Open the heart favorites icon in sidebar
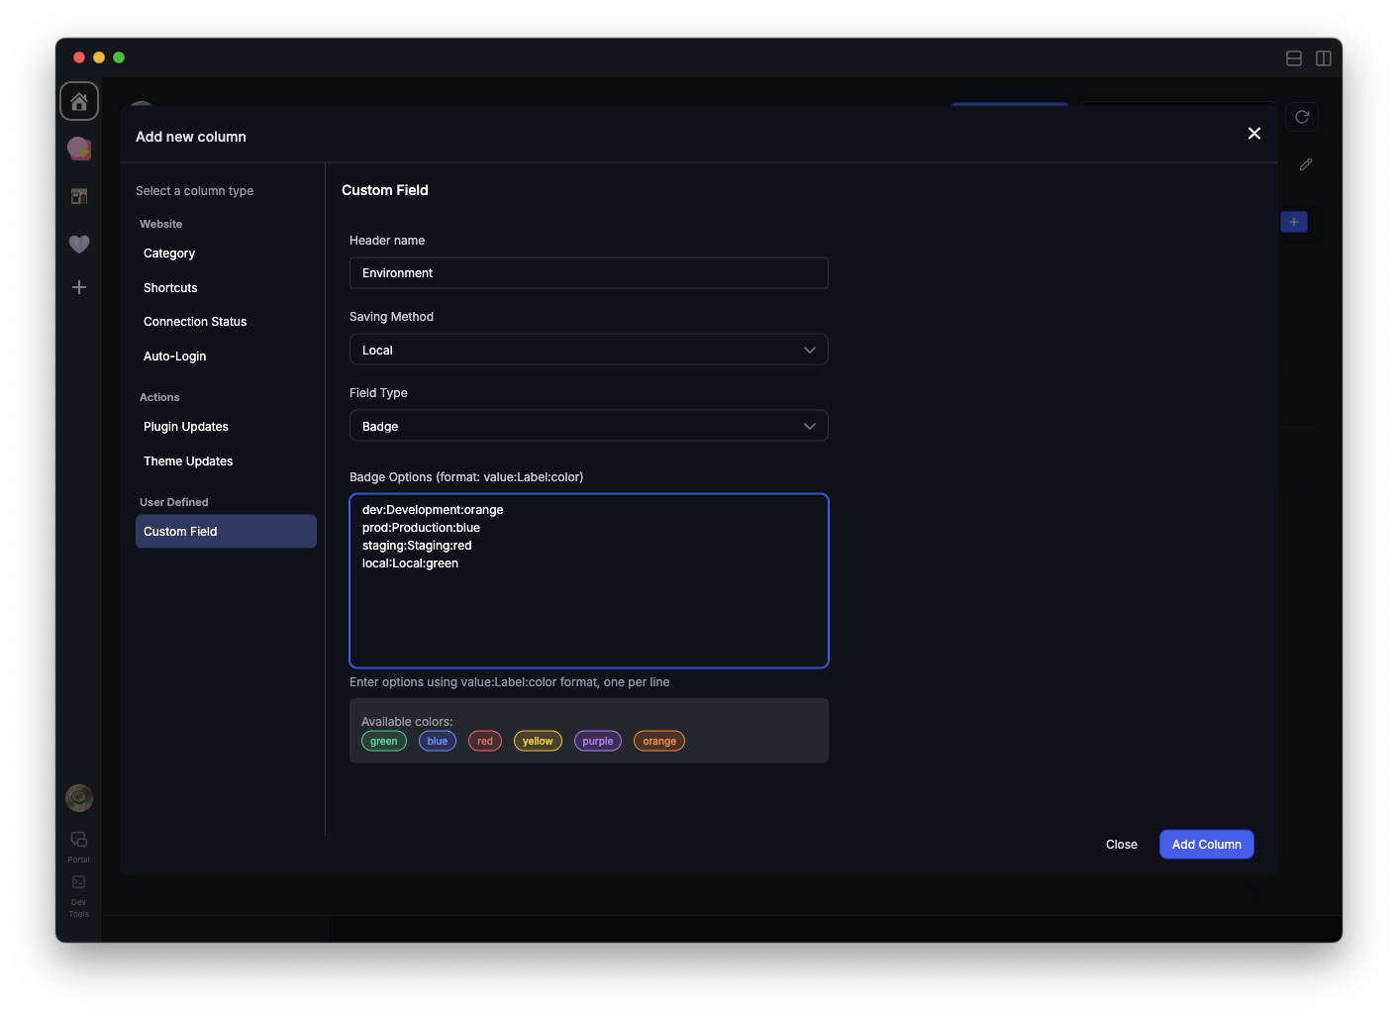Screen dimensions: 1398x1016 point(79,244)
